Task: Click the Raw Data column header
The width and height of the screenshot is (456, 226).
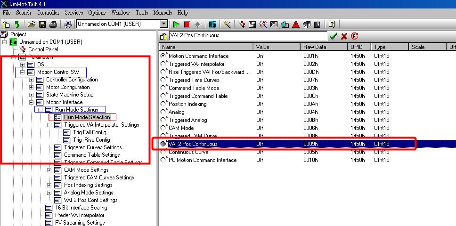Action: [324, 47]
